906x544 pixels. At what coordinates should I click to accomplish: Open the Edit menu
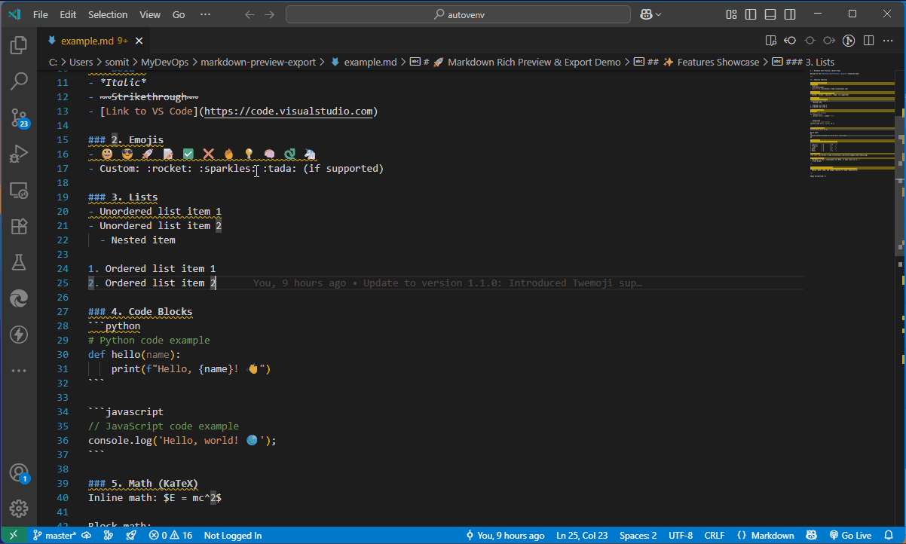tap(68, 14)
